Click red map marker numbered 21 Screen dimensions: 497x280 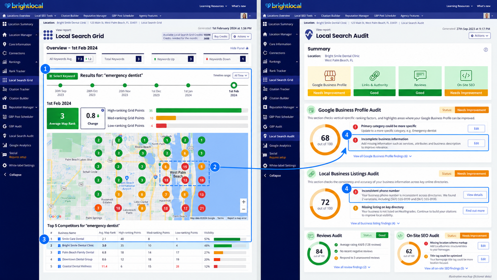201,208
